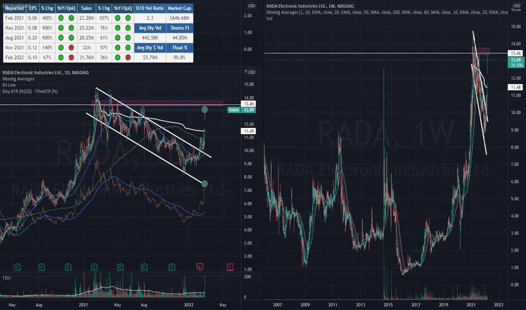Click the 400% EPS change value

click(x=47, y=18)
